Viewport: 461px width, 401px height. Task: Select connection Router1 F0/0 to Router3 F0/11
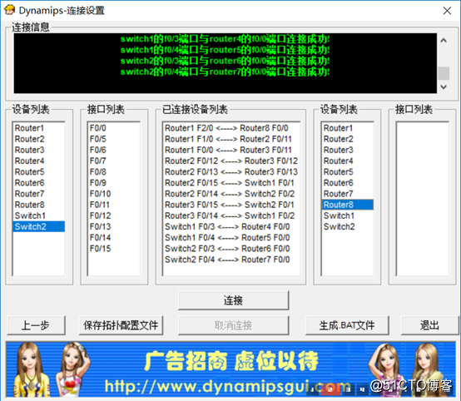click(x=231, y=150)
